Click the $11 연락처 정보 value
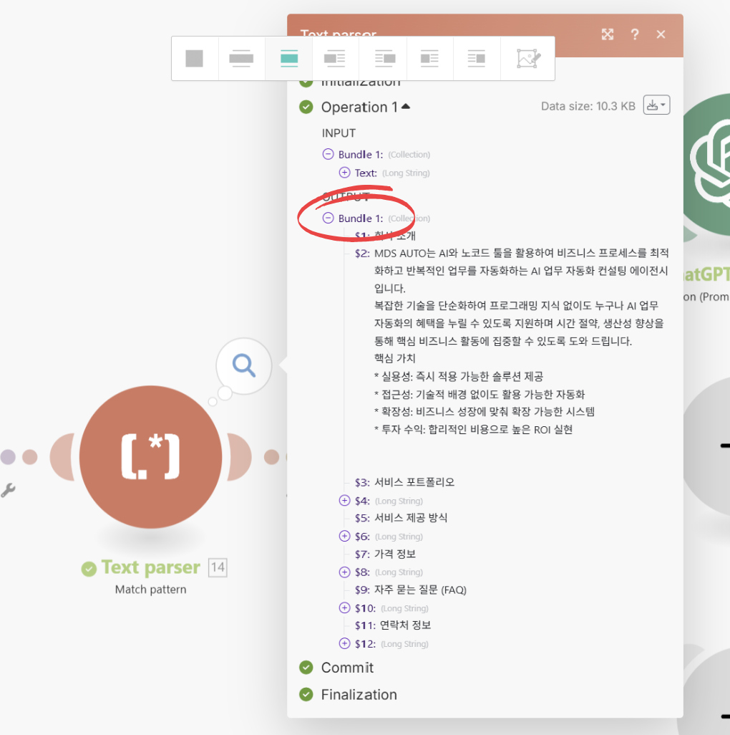This screenshot has width=730, height=735. pos(405,625)
